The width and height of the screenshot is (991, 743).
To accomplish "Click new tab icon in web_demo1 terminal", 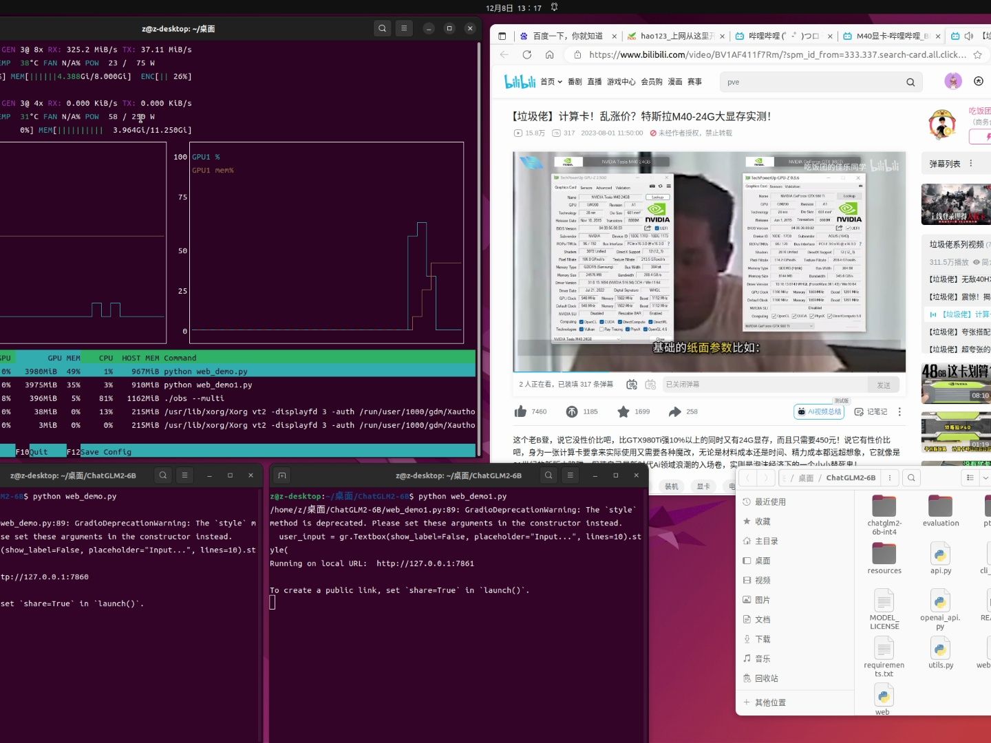I will 281,475.
